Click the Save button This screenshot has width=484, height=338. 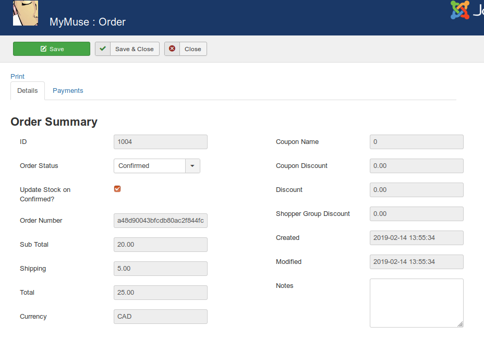point(51,49)
